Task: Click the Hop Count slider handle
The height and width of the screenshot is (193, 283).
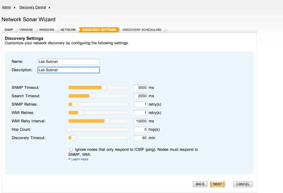Action: pyautogui.click(x=69, y=129)
